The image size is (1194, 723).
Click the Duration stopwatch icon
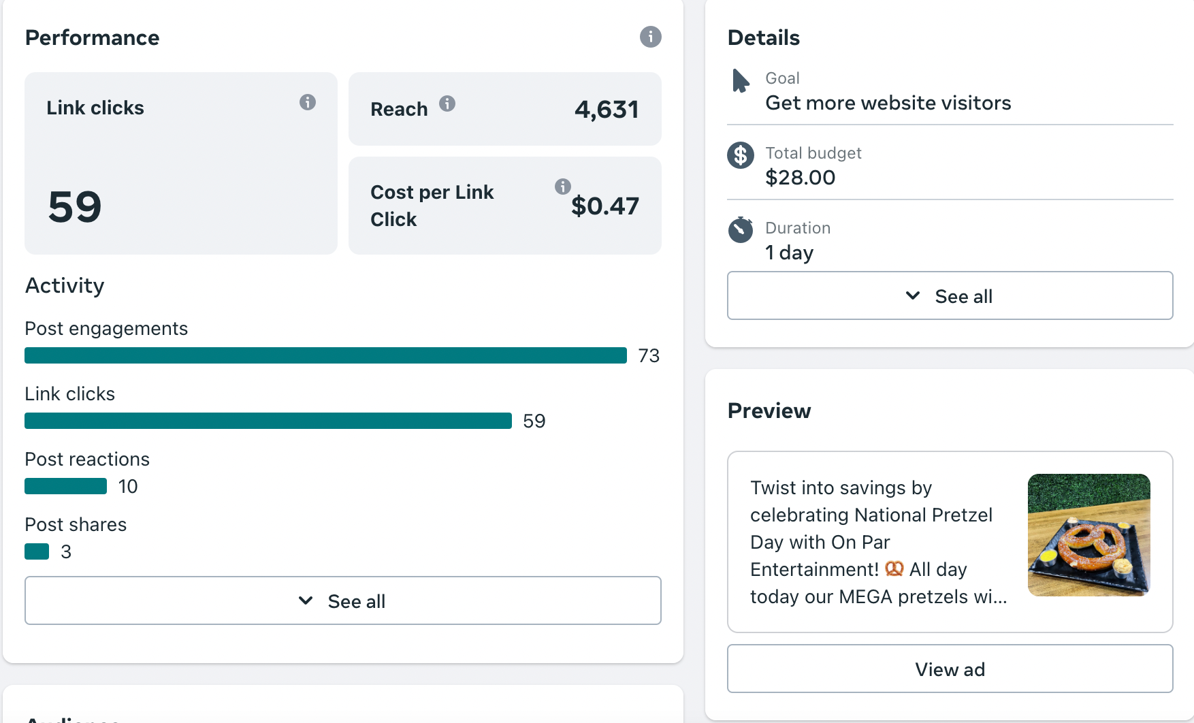pos(741,230)
